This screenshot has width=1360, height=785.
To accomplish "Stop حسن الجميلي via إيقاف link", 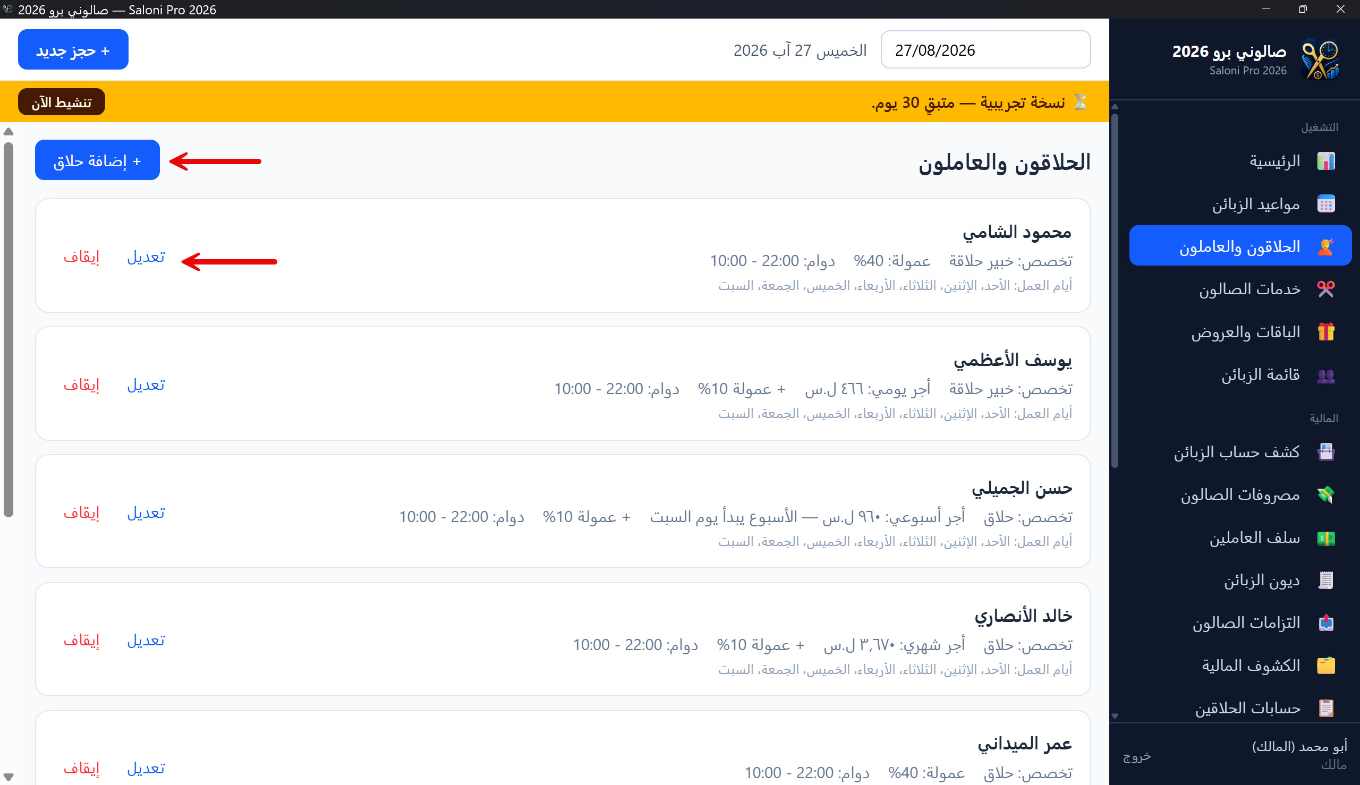I will click(81, 512).
